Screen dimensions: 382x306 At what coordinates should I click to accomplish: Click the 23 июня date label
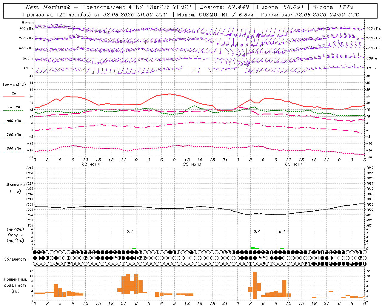click(x=192, y=164)
